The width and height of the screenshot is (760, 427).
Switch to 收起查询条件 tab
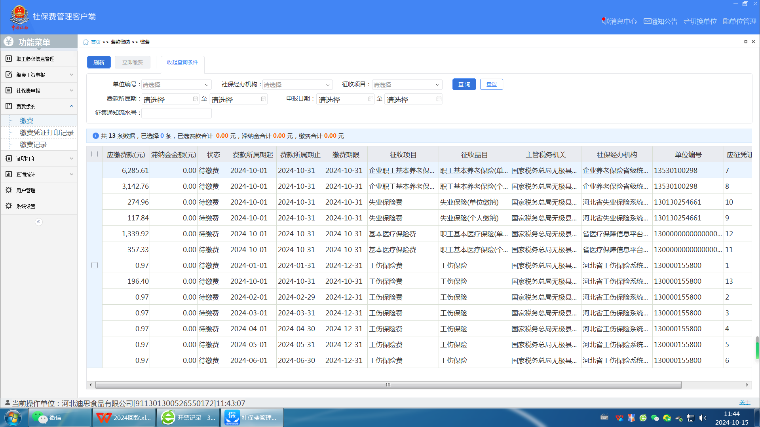[x=182, y=63]
